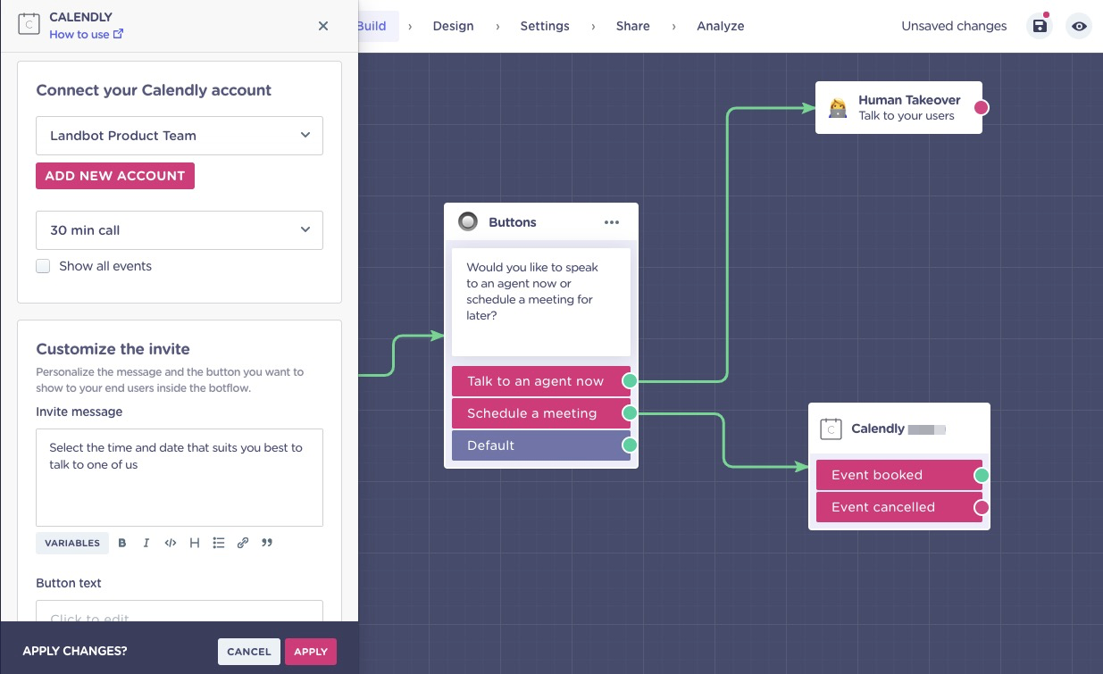
Task: Click the Calendly block calendar icon
Action: pos(831,429)
